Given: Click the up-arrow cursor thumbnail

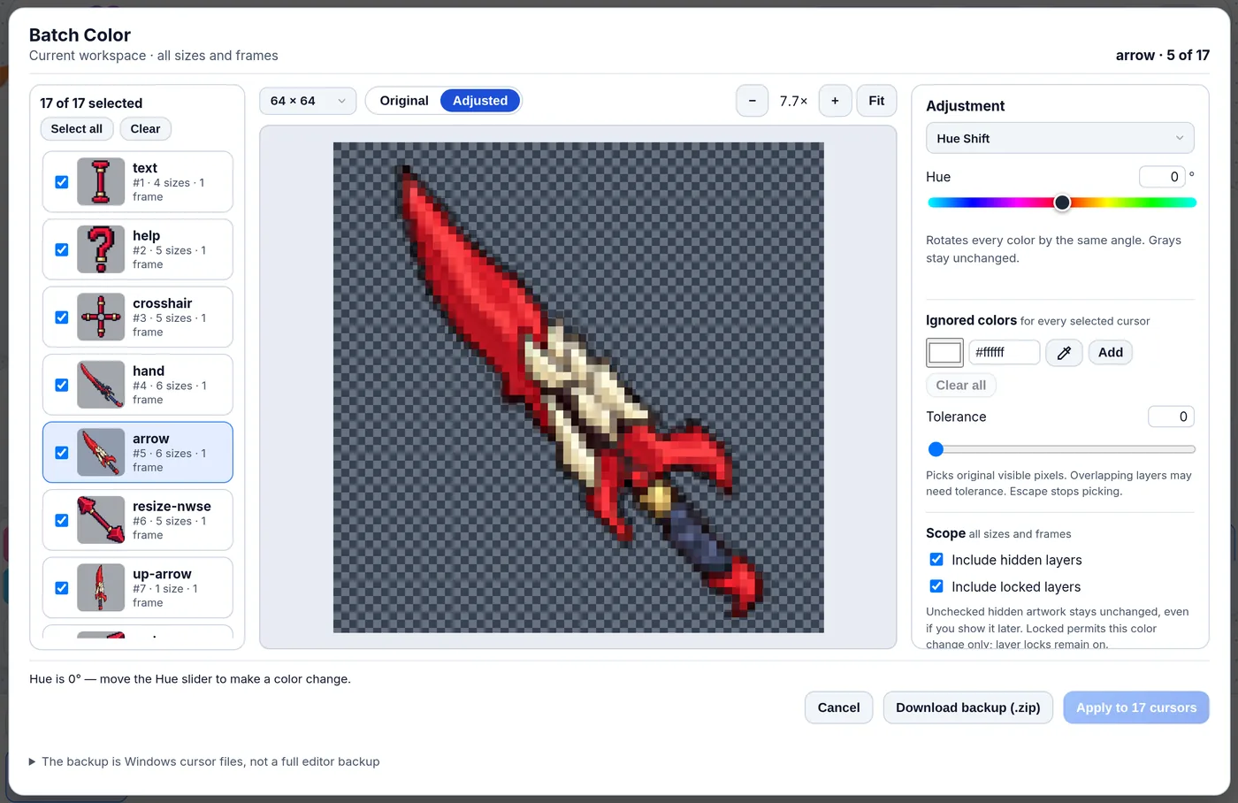Looking at the screenshot, I should (101, 587).
